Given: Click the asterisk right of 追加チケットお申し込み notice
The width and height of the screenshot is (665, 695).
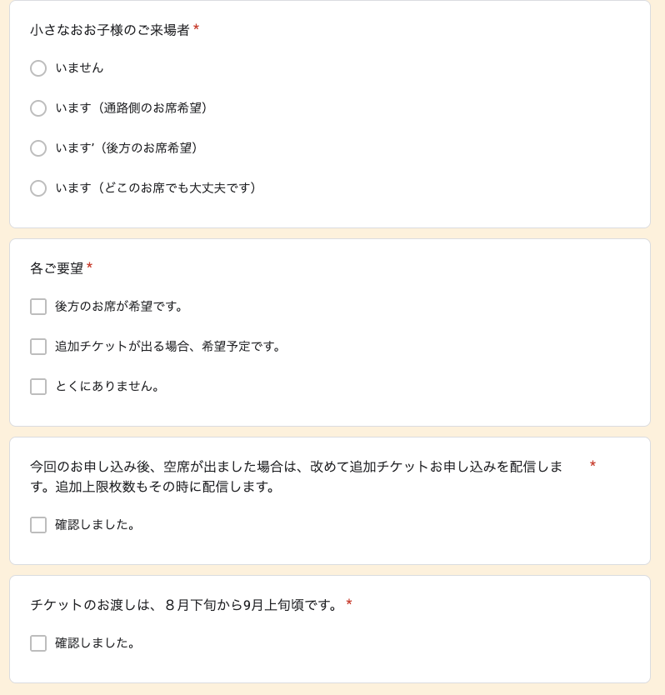Looking at the screenshot, I should coord(592,464).
